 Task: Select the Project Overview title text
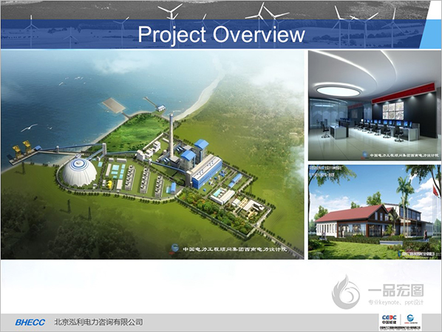221,35
